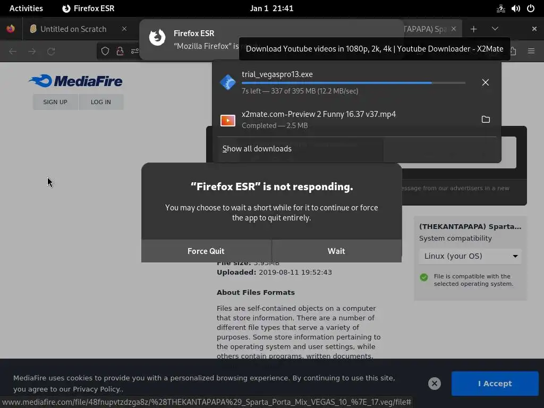Click the tracking protection shield icon
Image resolution: width=544 pixels, height=408 pixels.
click(105, 52)
